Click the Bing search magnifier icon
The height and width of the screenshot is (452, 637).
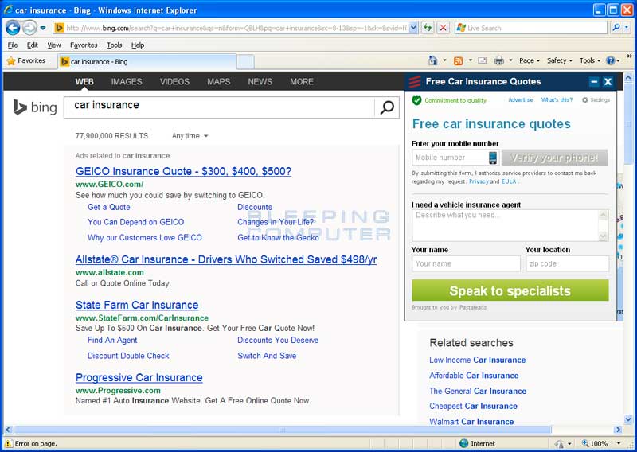click(387, 107)
